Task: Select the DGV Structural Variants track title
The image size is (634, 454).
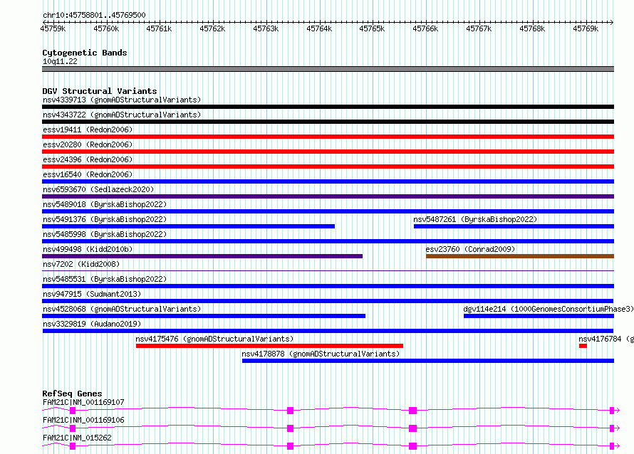Action: pyautogui.click(x=100, y=91)
